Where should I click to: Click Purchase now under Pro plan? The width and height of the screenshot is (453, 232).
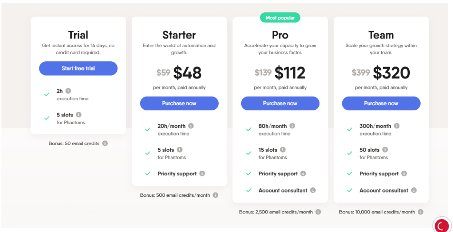pyautogui.click(x=280, y=104)
